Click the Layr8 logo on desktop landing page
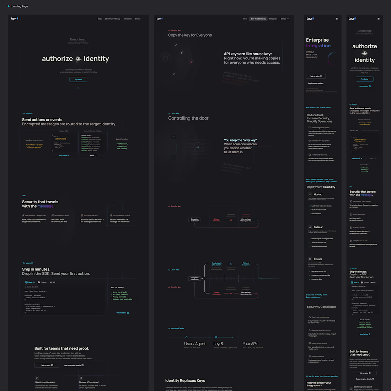 [15, 19]
